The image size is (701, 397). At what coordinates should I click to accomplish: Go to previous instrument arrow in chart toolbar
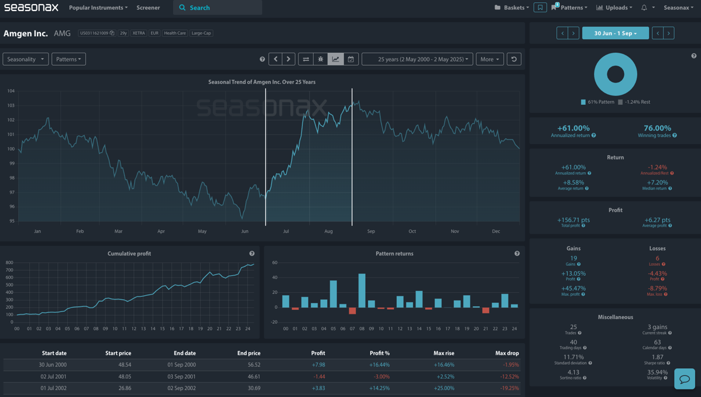tap(276, 59)
